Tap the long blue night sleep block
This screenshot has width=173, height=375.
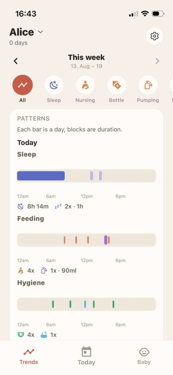point(41,176)
